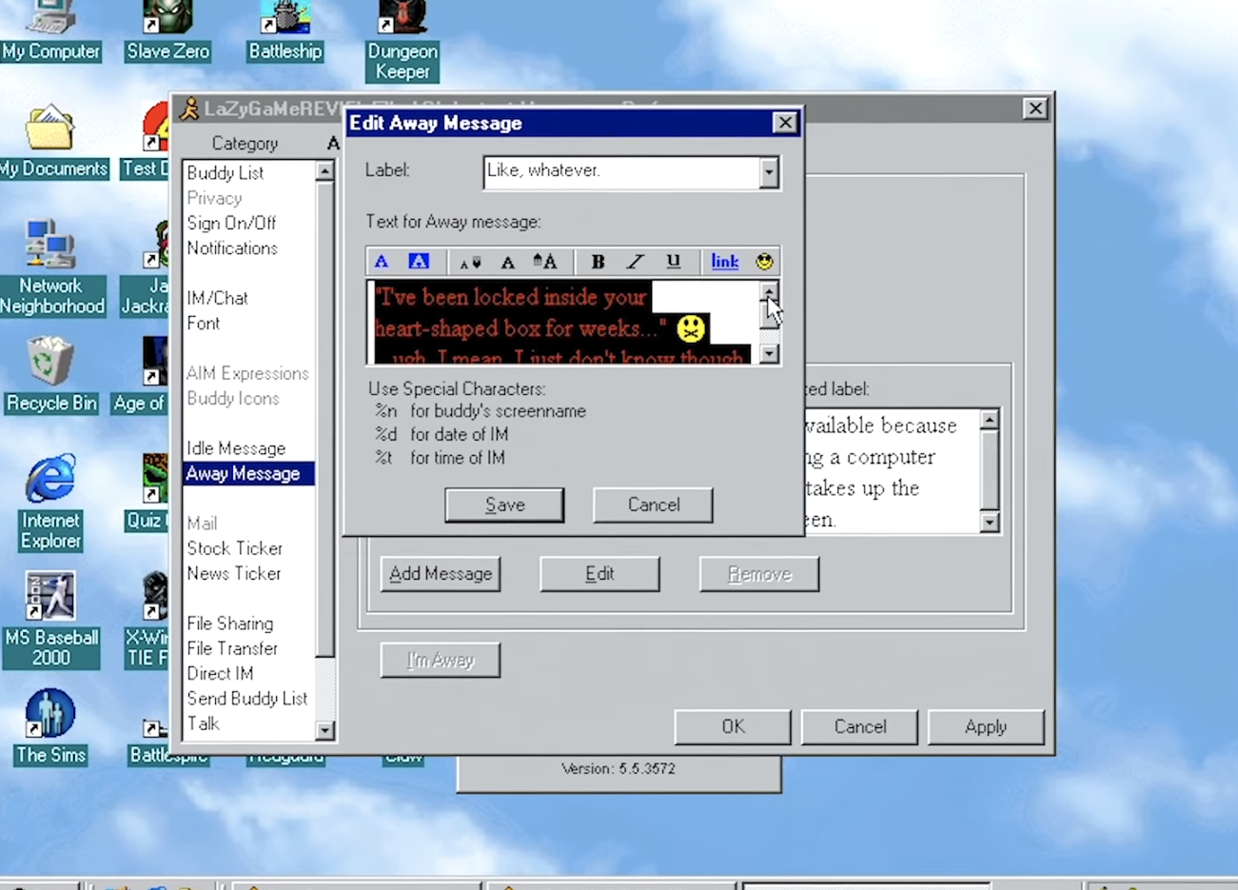Image resolution: width=1238 pixels, height=890 pixels.
Task: Open the smiley emoticon picker
Action: (x=764, y=262)
